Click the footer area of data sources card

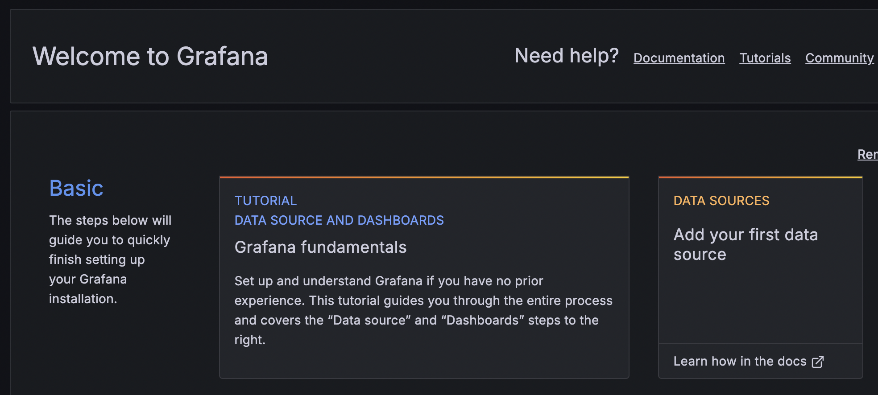point(760,361)
